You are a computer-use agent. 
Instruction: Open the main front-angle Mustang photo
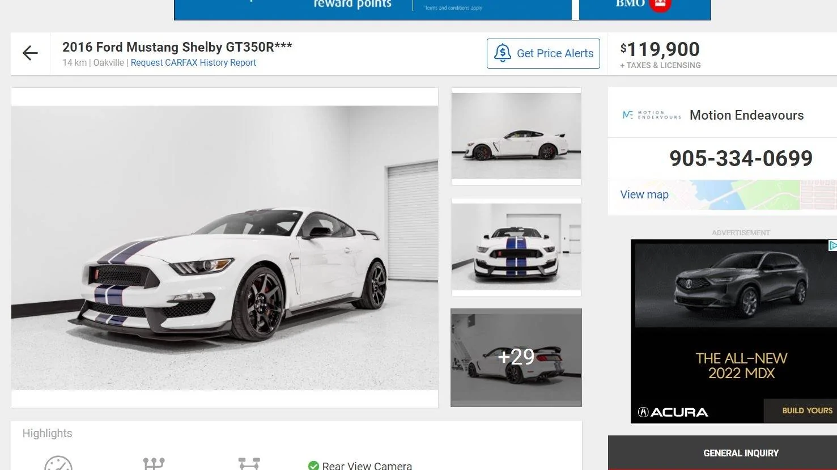point(224,248)
